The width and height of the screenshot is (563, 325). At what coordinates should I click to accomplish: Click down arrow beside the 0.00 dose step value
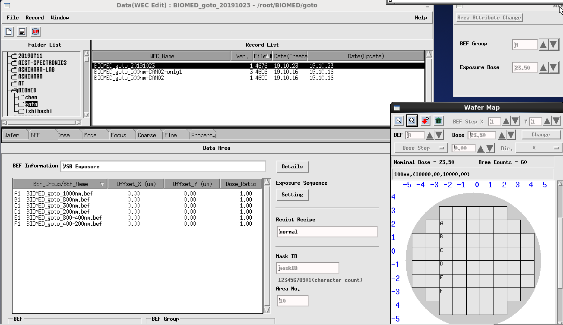point(490,148)
